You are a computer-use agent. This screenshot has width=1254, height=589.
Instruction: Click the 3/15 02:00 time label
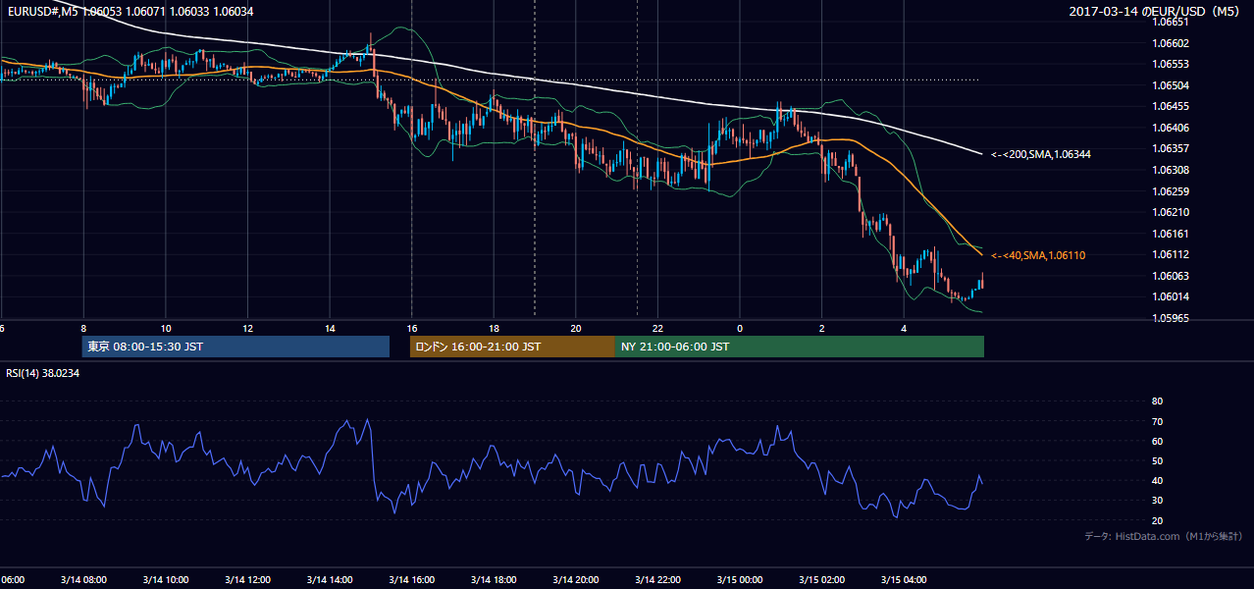tap(821, 580)
